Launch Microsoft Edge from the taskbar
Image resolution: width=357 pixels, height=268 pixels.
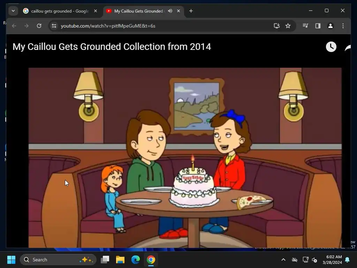point(136,260)
